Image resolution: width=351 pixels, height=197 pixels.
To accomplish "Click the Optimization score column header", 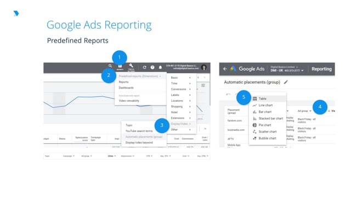I will click(82, 138).
